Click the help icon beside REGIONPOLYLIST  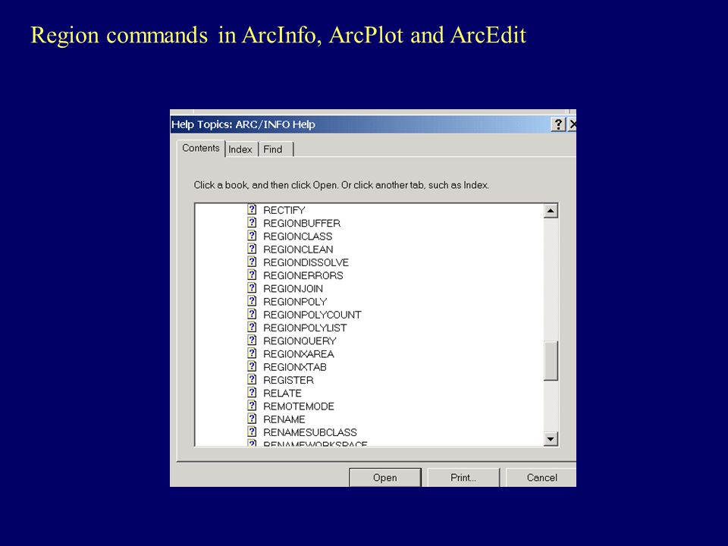click(x=252, y=328)
